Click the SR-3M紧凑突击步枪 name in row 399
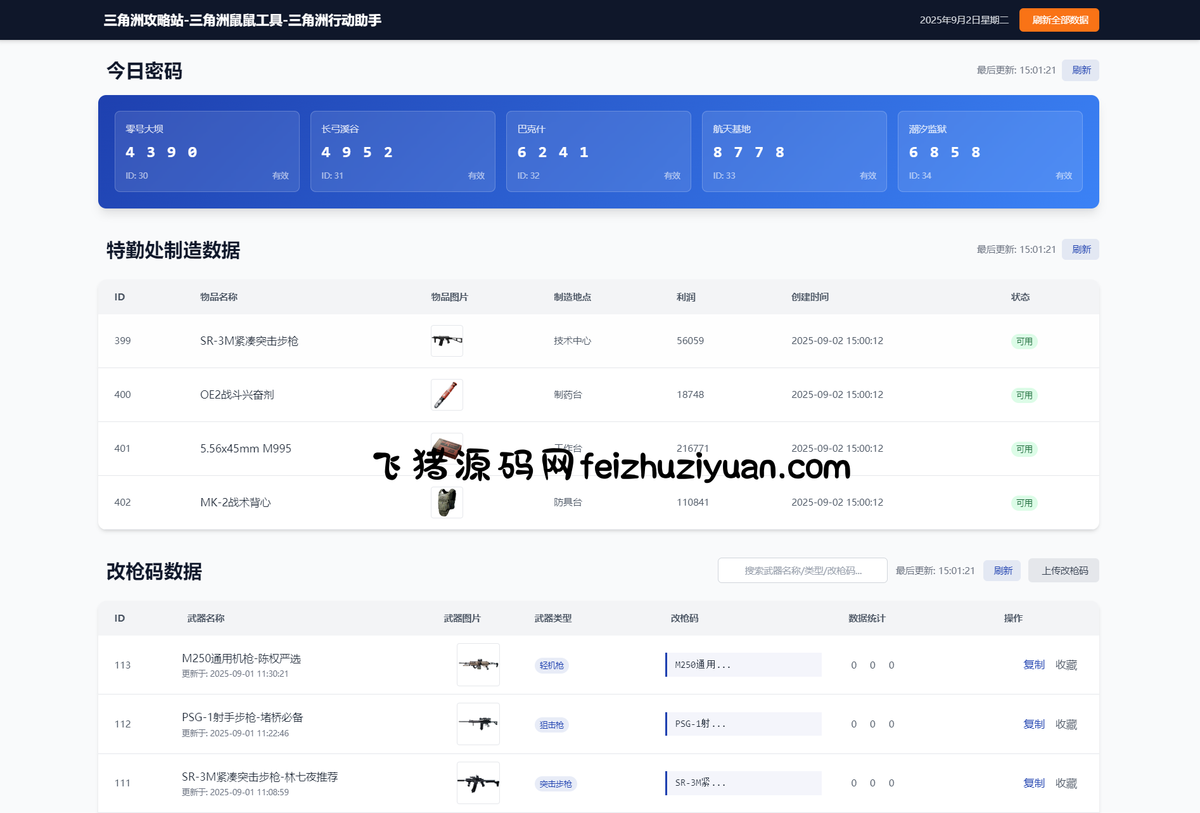 click(249, 341)
